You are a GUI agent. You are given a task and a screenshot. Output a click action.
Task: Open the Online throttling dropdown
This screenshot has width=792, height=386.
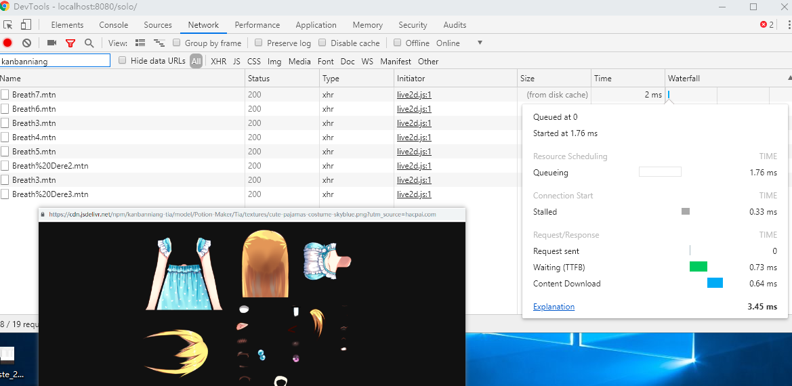pyautogui.click(x=480, y=43)
